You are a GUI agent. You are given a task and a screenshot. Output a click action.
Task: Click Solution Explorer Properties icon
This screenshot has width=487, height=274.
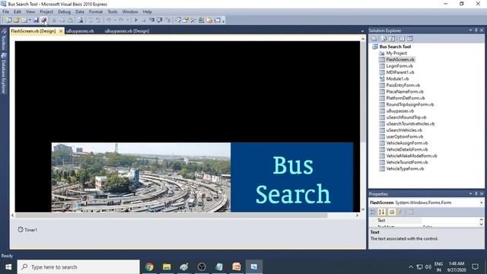coord(374,39)
